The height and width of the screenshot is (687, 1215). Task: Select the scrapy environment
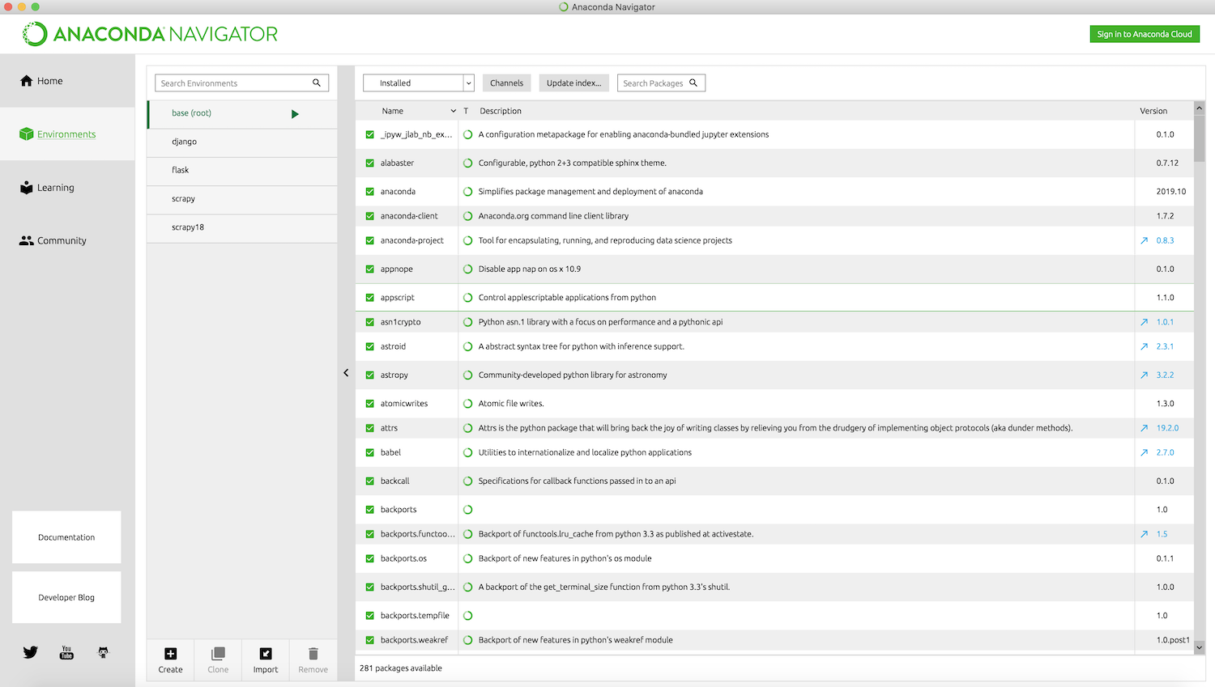(242, 199)
